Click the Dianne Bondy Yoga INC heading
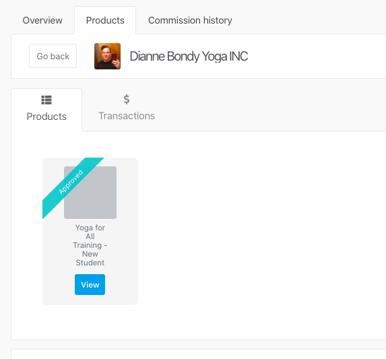 pyautogui.click(x=189, y=56)
